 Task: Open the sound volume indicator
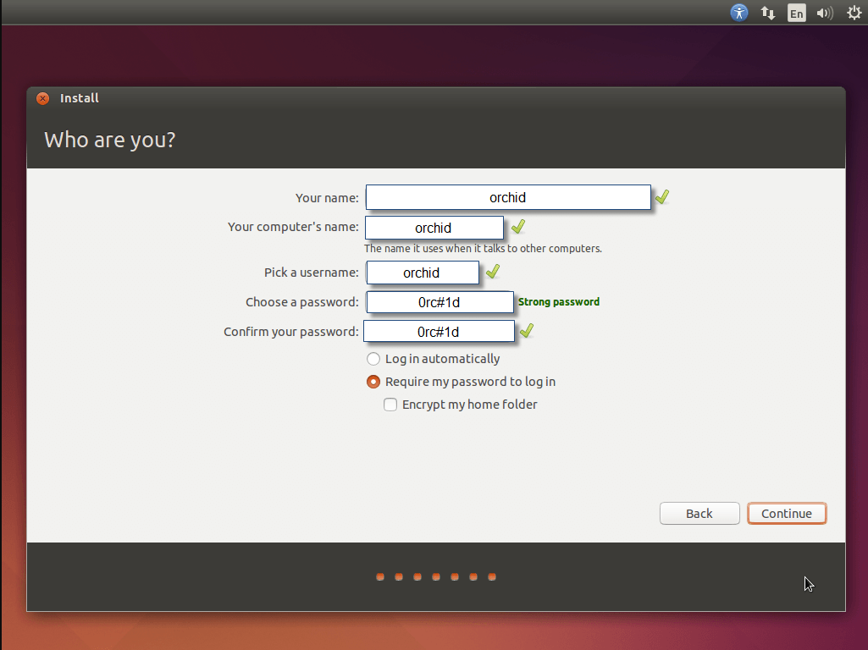click(825, 13)
